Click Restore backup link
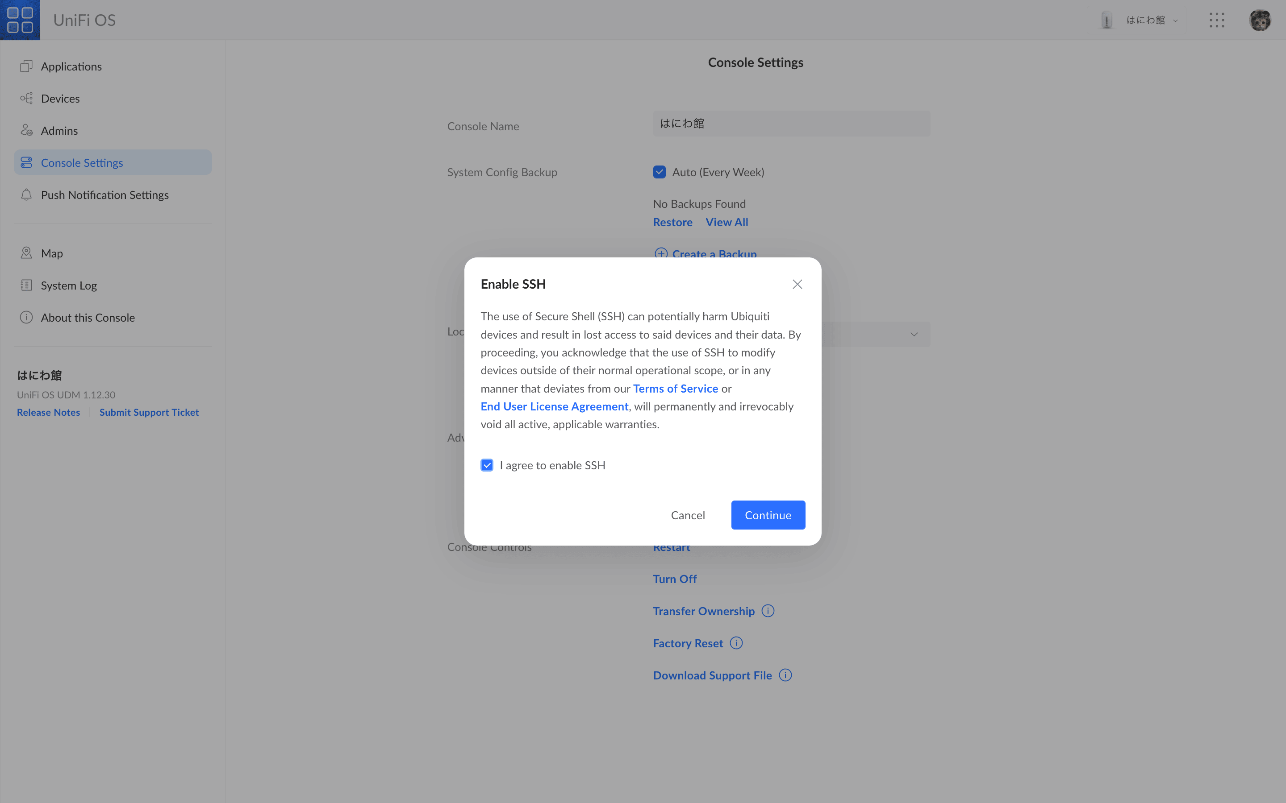Screen dimensions: 1286x803 tap(673, 222)
